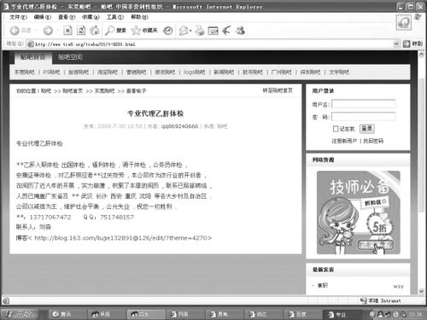Select the 贴吧首页 tab on the page
Viewport: 427px width, 320px height.
(33, 57)
